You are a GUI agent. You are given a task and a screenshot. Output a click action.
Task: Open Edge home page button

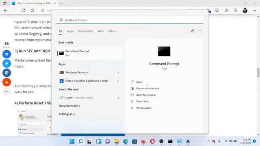point(32,11)
